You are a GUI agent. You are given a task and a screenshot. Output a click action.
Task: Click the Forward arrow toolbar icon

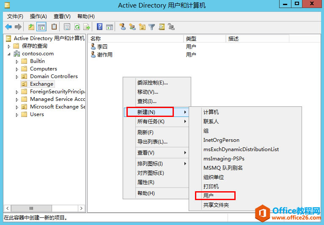click(x=18, y=27)
